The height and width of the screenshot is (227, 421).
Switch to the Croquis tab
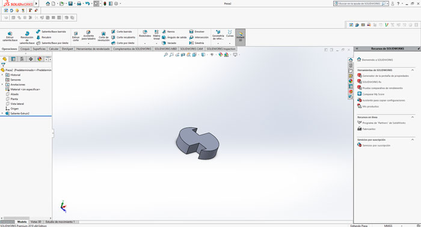(x=25, y=49)
